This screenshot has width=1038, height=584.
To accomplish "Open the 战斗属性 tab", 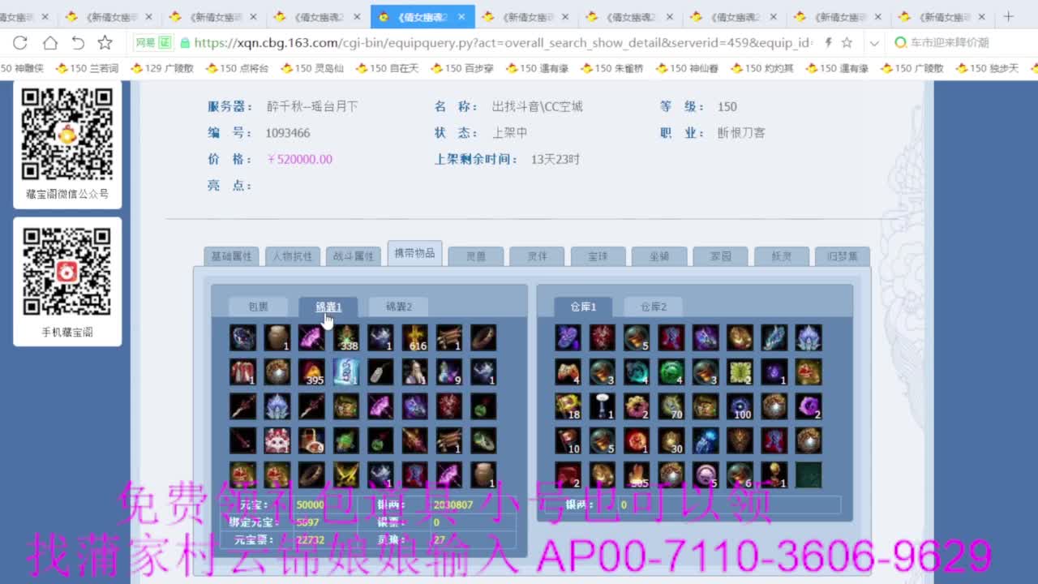I will [x=354, y=256].
